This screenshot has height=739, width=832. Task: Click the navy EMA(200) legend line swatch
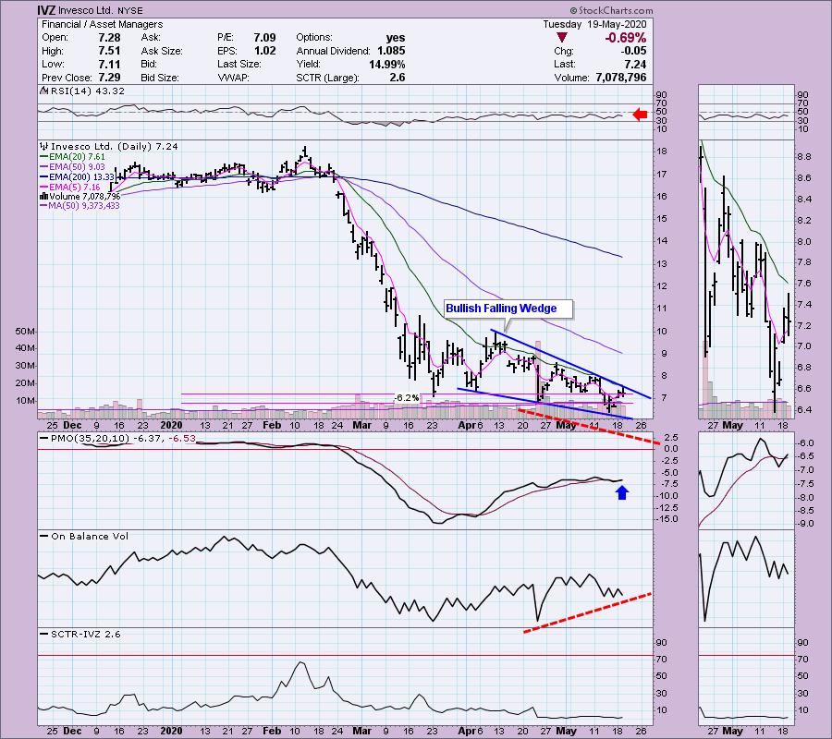pyautogui.click(x=44, y=177)
